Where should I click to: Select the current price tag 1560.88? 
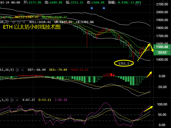coord(162,47)
